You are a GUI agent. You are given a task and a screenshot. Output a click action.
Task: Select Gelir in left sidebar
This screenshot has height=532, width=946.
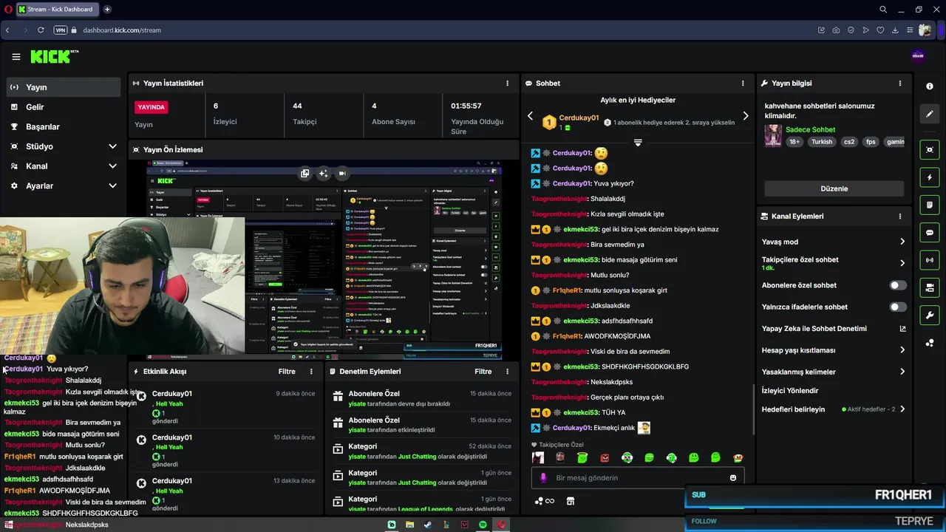(x=64, y=107)
